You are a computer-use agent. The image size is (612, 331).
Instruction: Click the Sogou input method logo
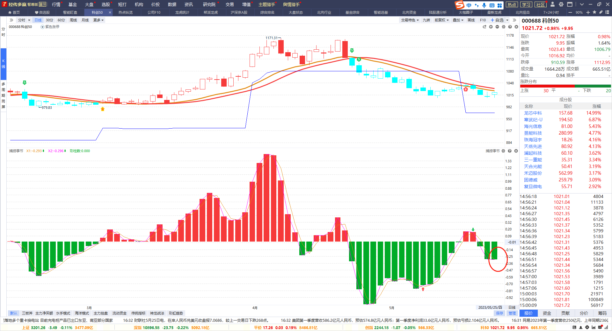[x=460, y=5]
